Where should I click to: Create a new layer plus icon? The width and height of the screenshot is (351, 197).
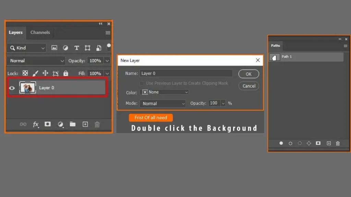point(85,124)
